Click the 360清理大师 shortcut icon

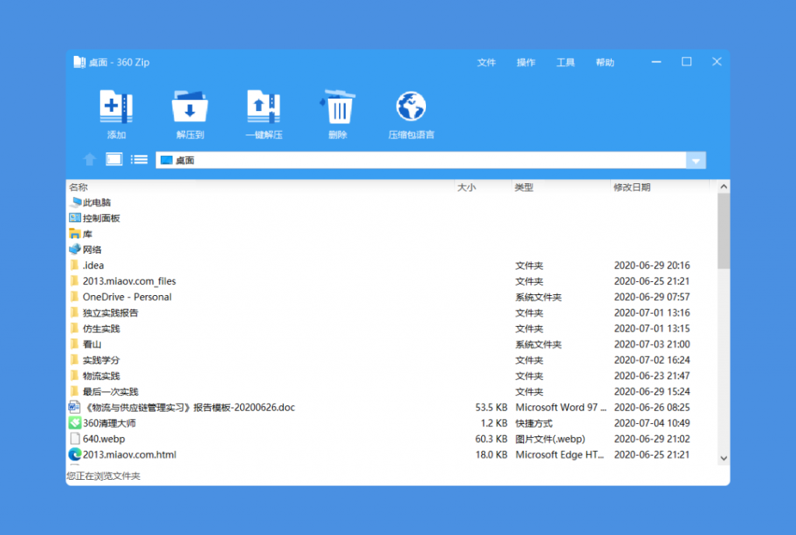coord(75,423)
